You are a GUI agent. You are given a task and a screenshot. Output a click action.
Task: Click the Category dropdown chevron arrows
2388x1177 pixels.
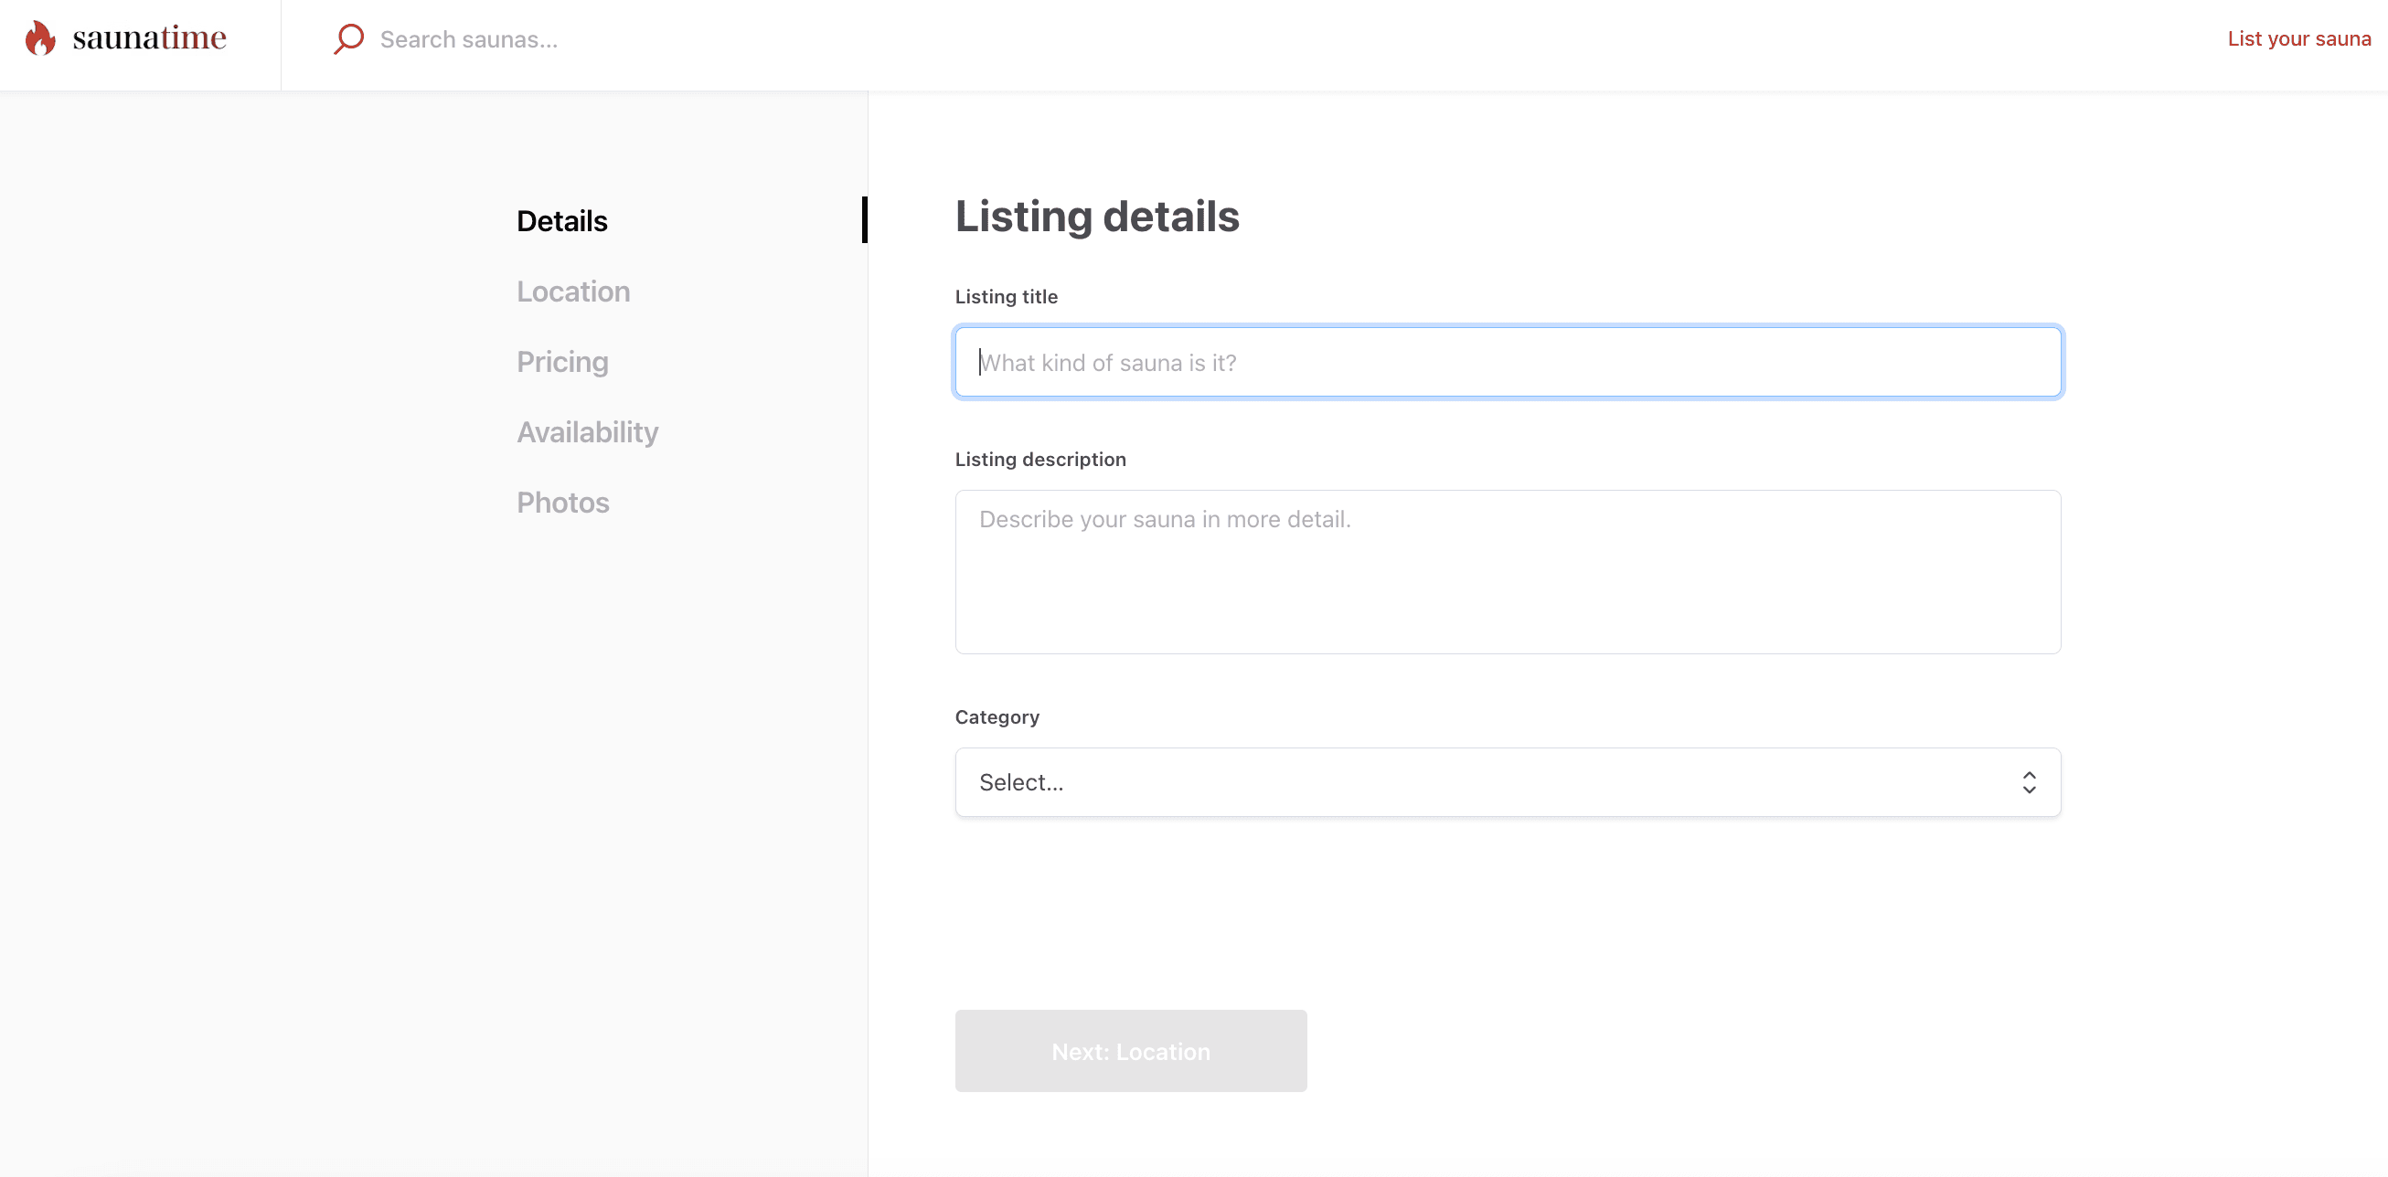click(2029, 782)
